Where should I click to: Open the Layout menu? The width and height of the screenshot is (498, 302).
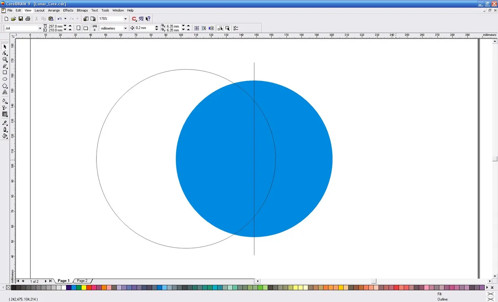39,10
